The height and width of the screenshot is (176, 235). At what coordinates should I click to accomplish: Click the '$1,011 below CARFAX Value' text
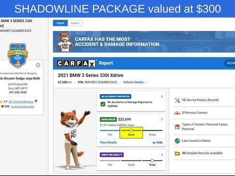pos(117,125)
